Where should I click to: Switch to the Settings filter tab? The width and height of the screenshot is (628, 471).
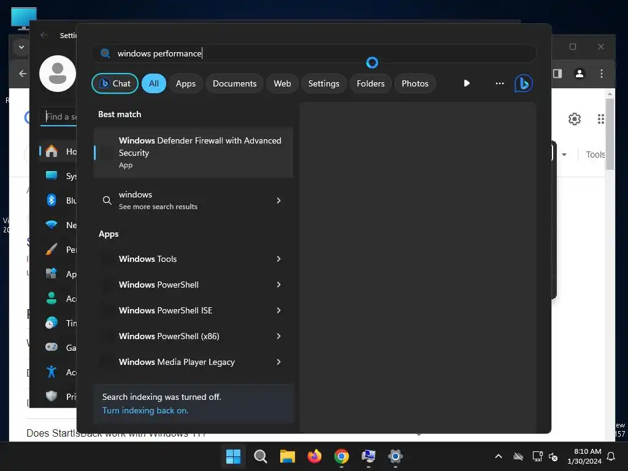324,83
